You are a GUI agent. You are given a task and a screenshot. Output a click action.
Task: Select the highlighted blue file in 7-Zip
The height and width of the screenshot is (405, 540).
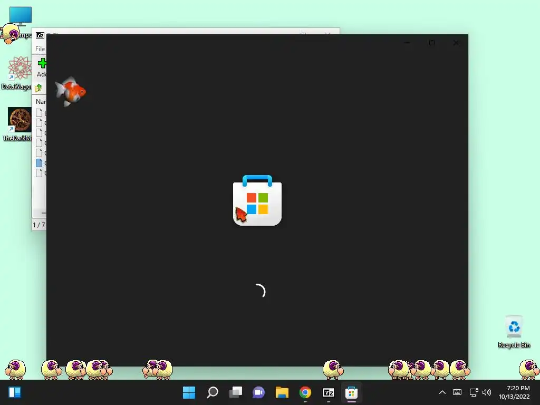tap(41, 163)
